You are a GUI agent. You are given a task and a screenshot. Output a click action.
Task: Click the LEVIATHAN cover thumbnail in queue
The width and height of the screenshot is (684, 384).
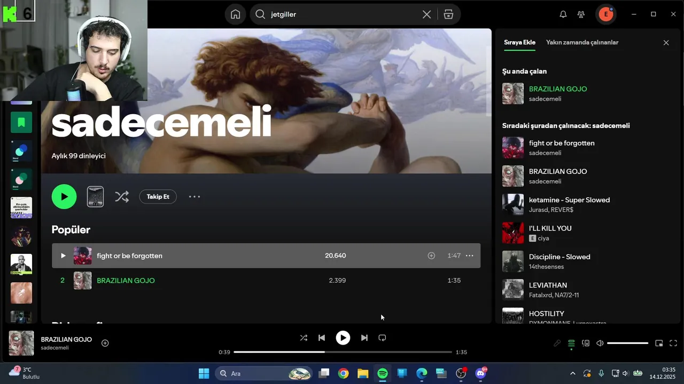click(513, 290)
